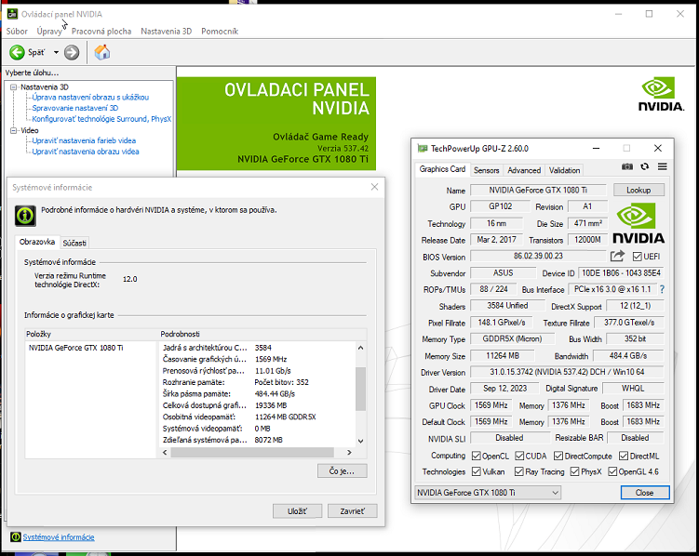The image size is (699, 556).
Task: Open Upraviť nastavenia obrazu videa
Action: pos(85,152)
